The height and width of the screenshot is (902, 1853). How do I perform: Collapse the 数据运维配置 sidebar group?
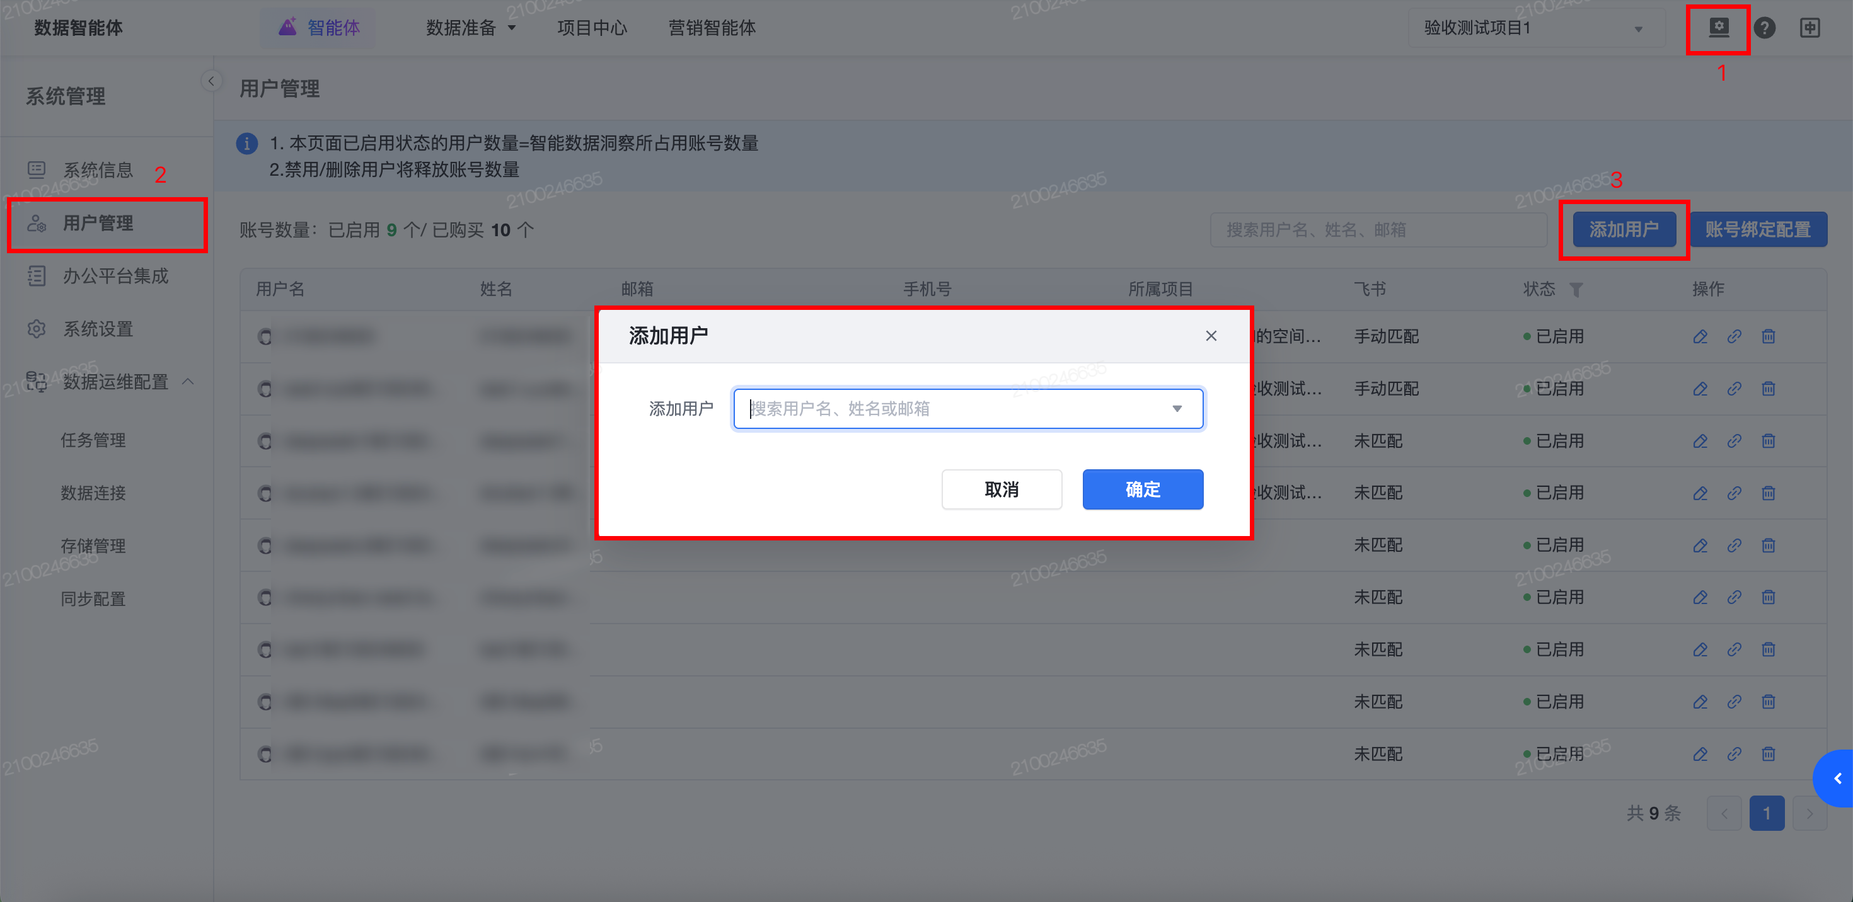tap(188, 382)
